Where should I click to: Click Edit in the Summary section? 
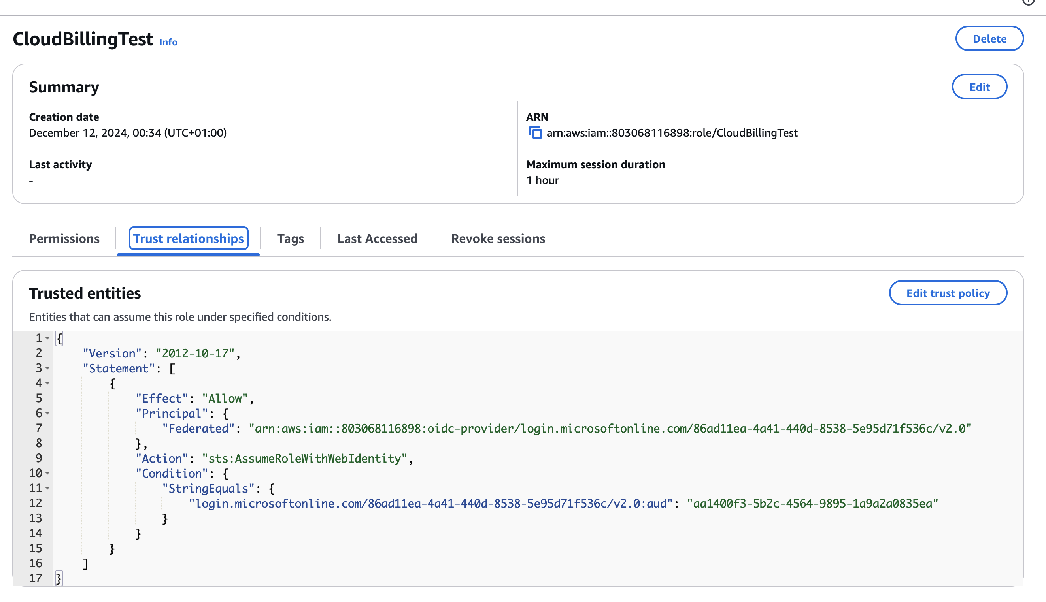tap(979, 87)
